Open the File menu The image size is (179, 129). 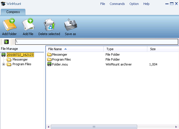pyautogui.click(x=103, y=4)
